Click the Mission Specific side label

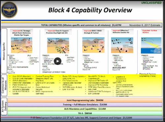pyautogui.click(x=4, y=51)
